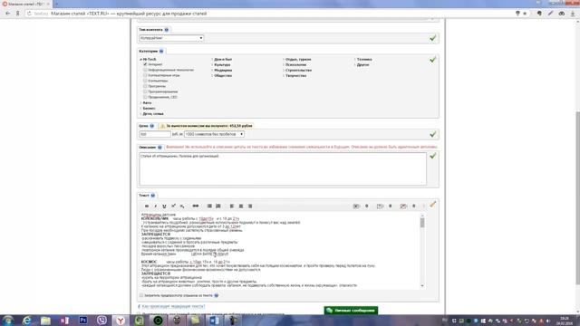Open the link about text moderation
Viewport: 580px width, 326px height.
173,306
